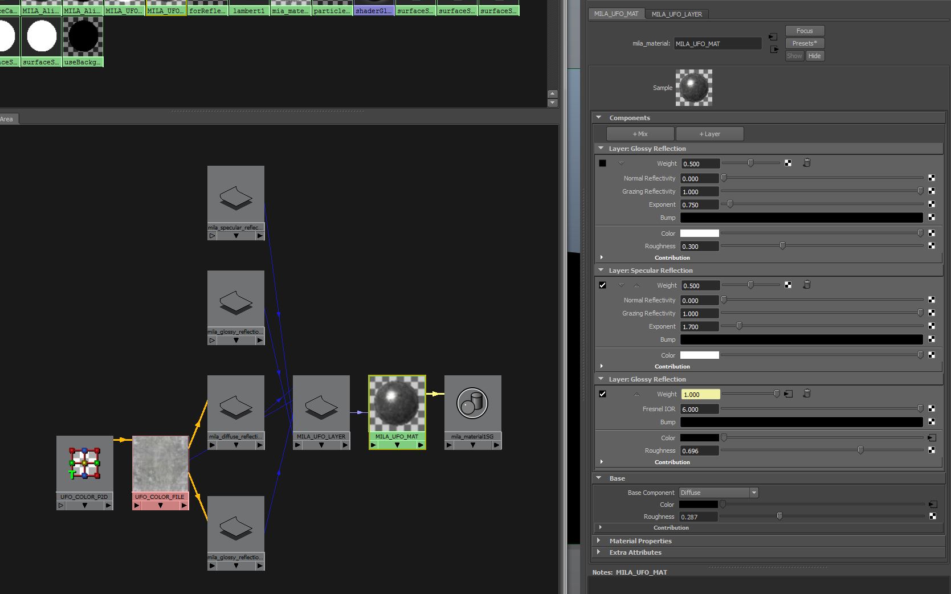Expand Extra Attributes section
The height and width of the screenshot is (594, 951).
598,552
